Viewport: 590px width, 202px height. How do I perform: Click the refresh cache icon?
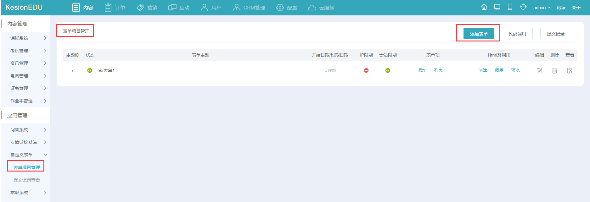[523, 7]
